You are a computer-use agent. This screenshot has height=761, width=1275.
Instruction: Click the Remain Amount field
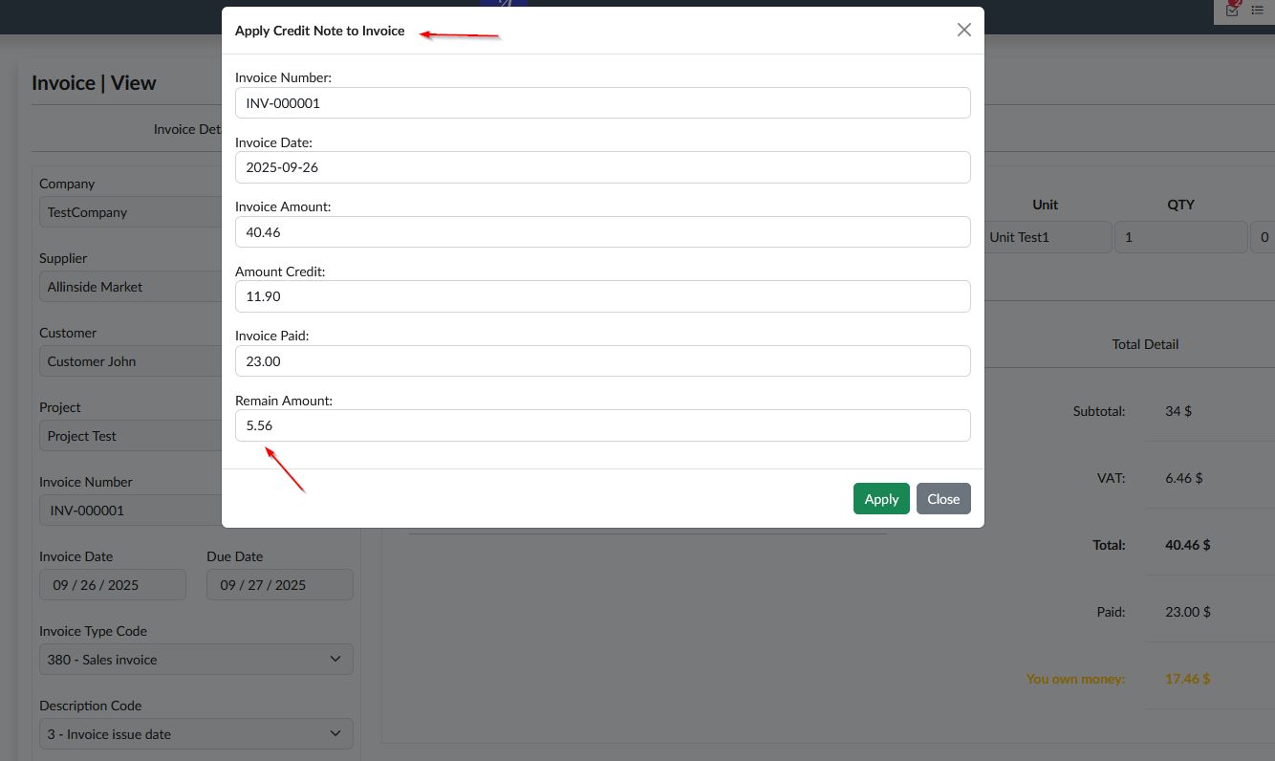(x=602, y=425)
